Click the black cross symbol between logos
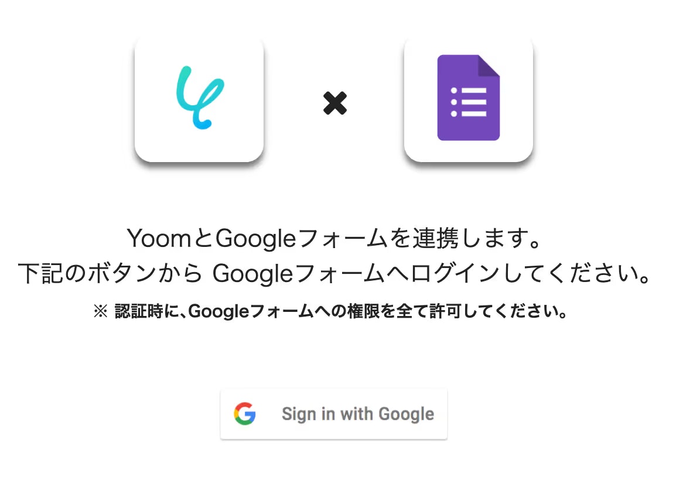This screenshot has height=488, width=683. coord(335,103)
